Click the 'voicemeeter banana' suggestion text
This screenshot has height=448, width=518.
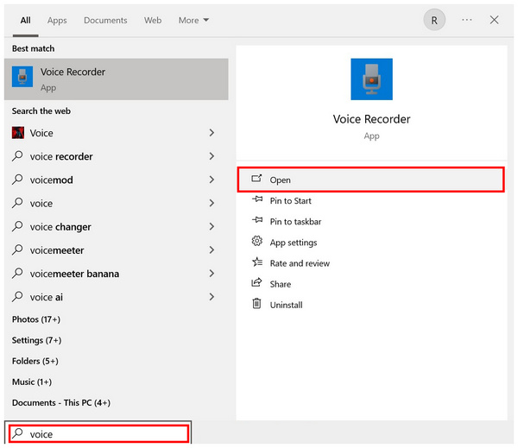coord(74,274)
